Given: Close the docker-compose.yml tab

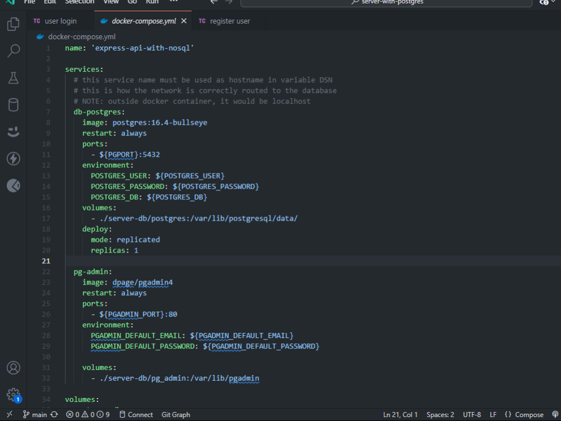Looking at the screenshot, I should (184, 21).
